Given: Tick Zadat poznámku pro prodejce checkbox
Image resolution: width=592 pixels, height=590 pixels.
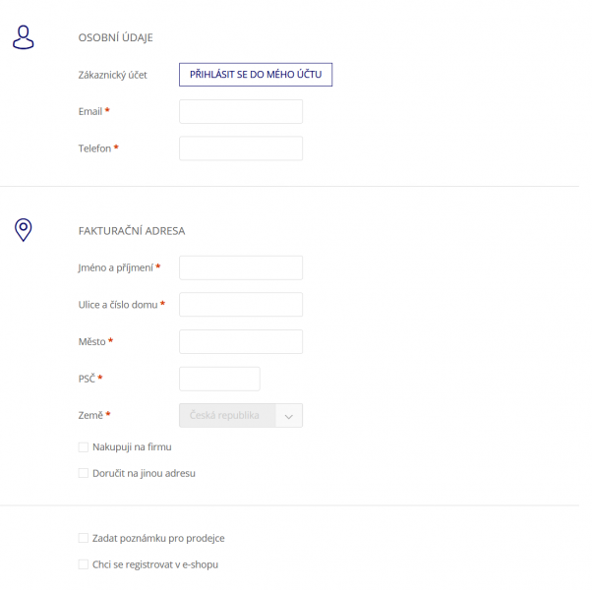Looking at the screenshot, I should [x=83, y=538].
